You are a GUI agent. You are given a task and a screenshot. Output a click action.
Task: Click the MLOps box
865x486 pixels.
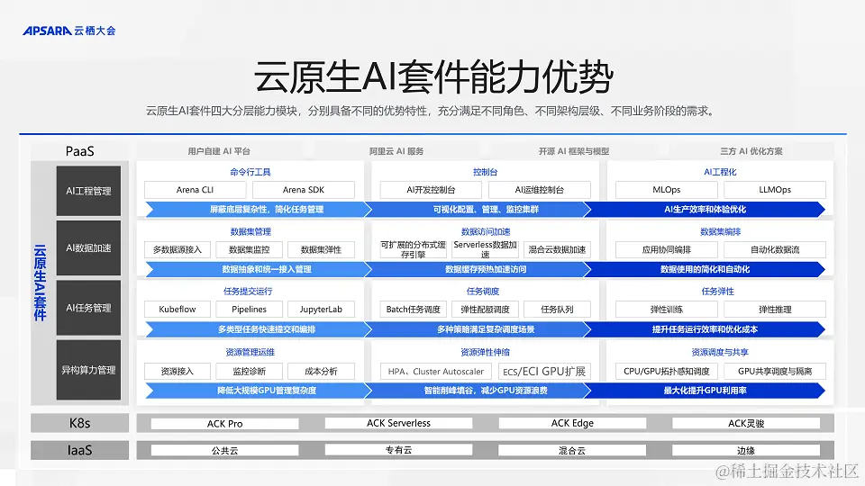coord(667,190)
